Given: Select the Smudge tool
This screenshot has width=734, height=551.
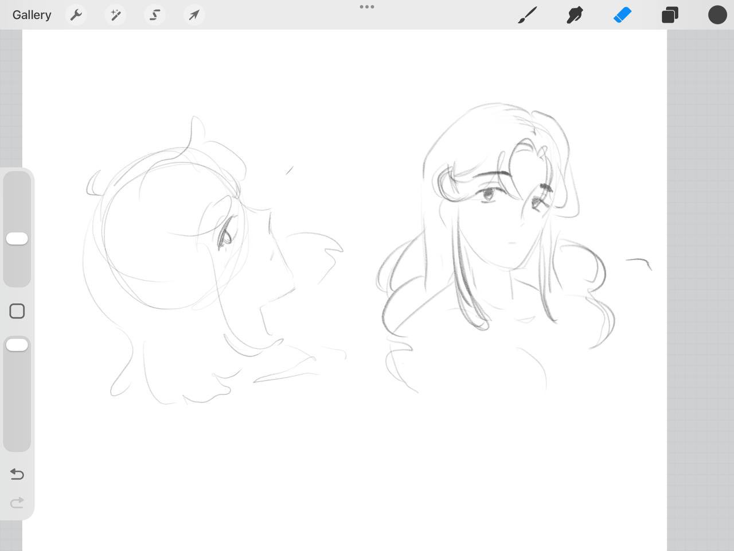Looking at the screenshot, I should [x=575, y=15].
